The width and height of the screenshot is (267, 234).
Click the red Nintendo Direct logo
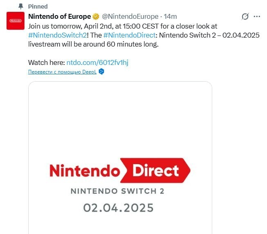[120, 171]
